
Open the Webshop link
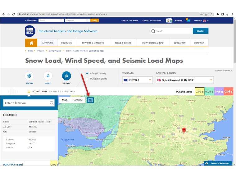179,20
